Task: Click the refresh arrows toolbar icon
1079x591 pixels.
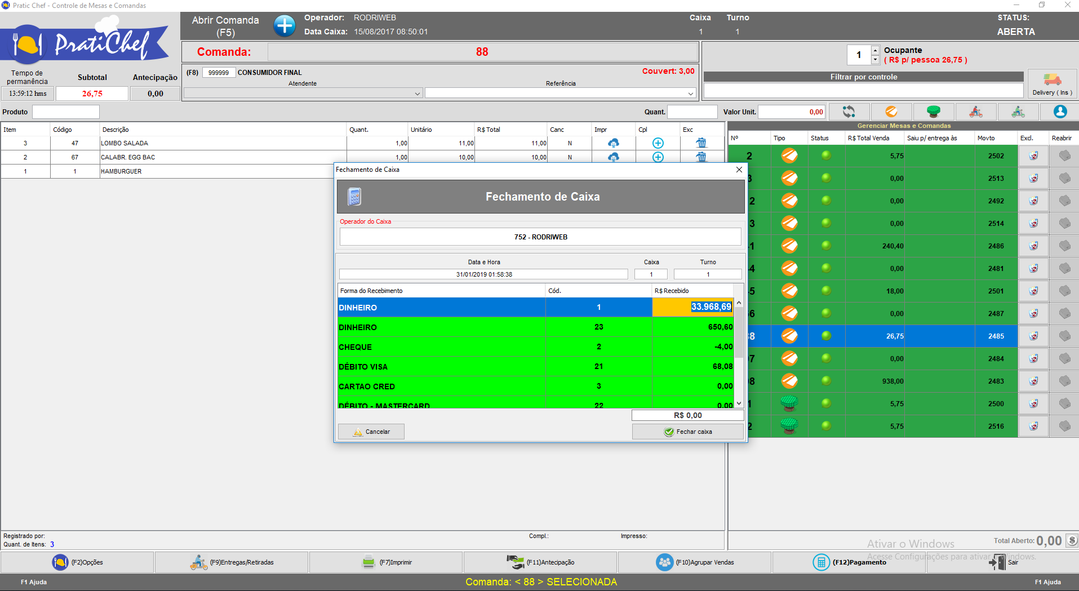Action: point(849,112)
